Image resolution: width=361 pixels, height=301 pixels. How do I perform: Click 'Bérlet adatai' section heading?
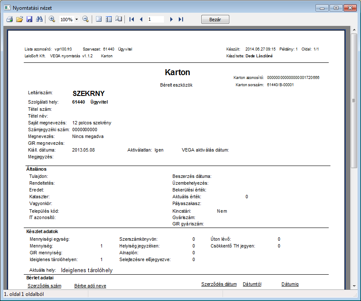point(40,278)
